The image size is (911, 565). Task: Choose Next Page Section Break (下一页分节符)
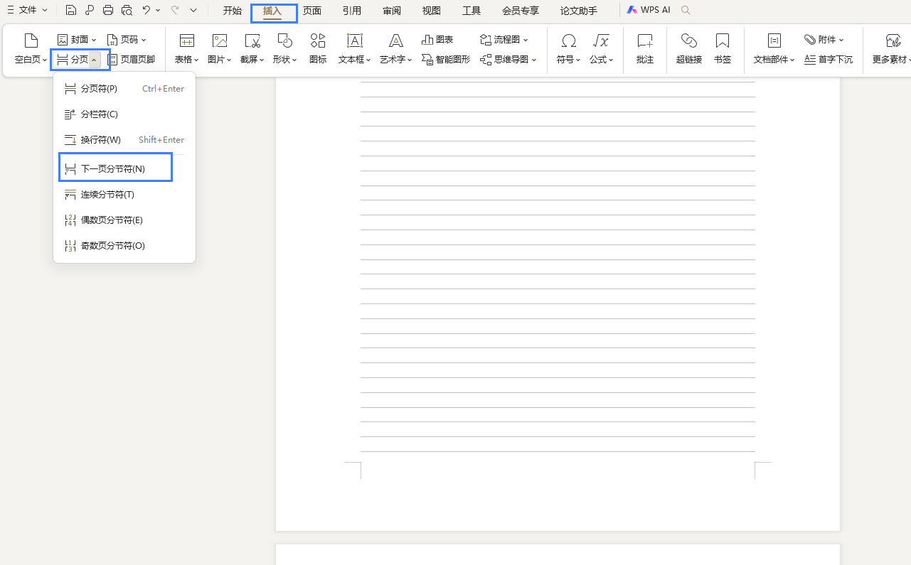(x=124, y=169)
